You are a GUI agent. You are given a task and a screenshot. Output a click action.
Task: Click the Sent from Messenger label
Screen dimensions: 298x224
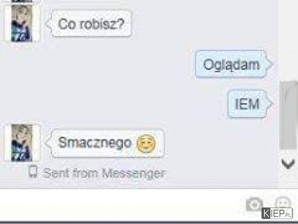(x=104, y=173)
